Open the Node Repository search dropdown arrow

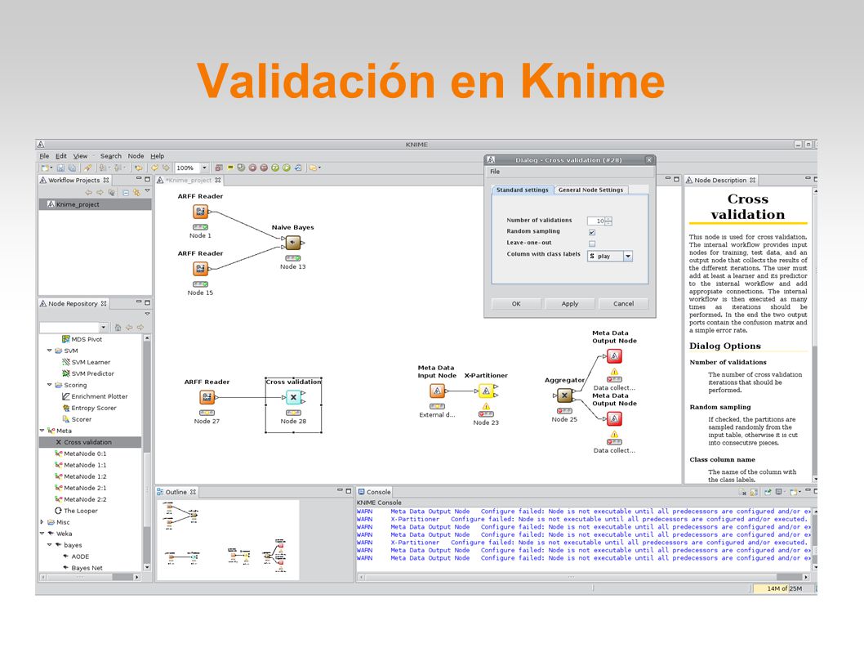tap(103, 327)
